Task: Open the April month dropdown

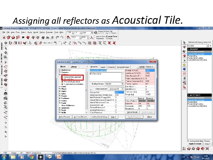Action: pos(92,33)
